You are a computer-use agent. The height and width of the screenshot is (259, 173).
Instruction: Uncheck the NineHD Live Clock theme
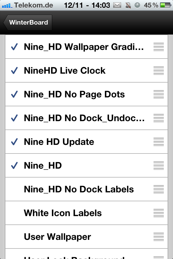click(14, 71)
